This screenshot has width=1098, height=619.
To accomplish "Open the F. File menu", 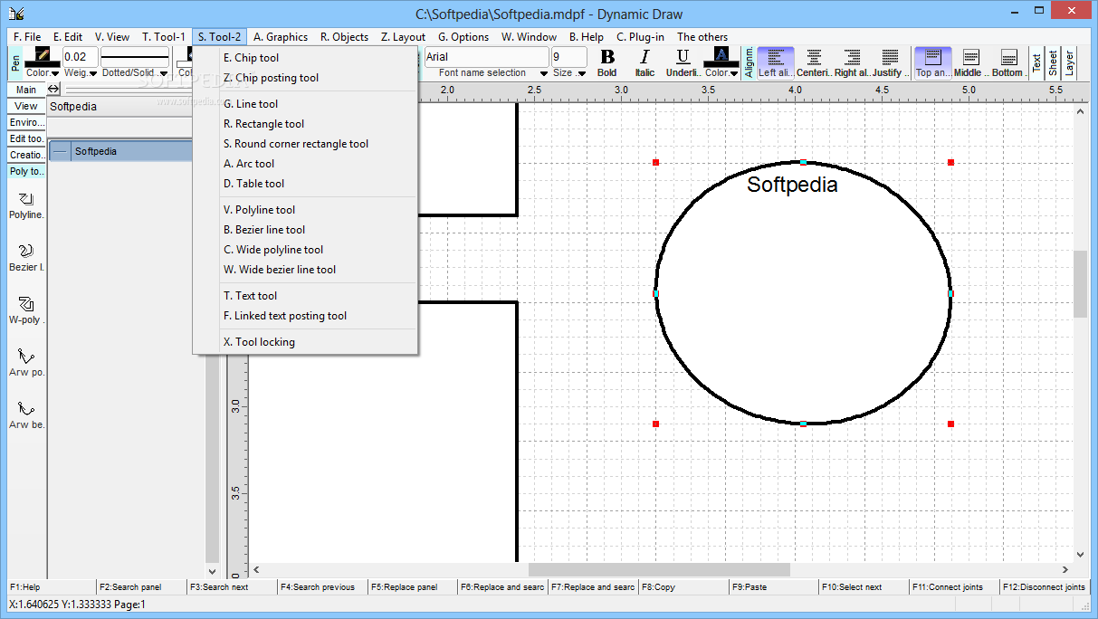I will click(x=27, y=37).
